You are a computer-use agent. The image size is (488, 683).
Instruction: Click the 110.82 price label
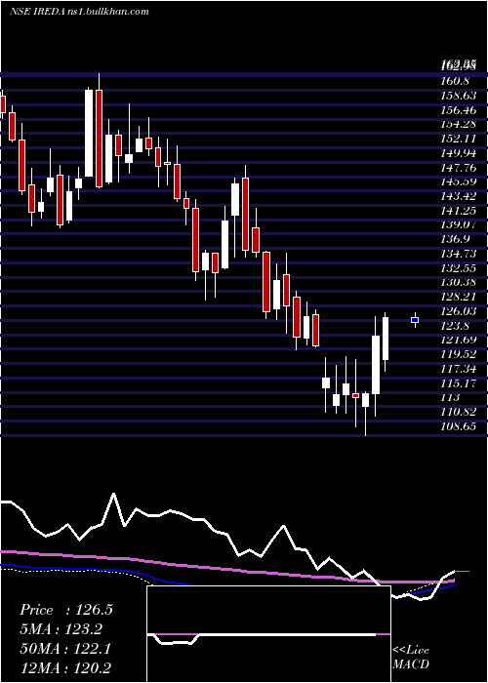(458, 412)
